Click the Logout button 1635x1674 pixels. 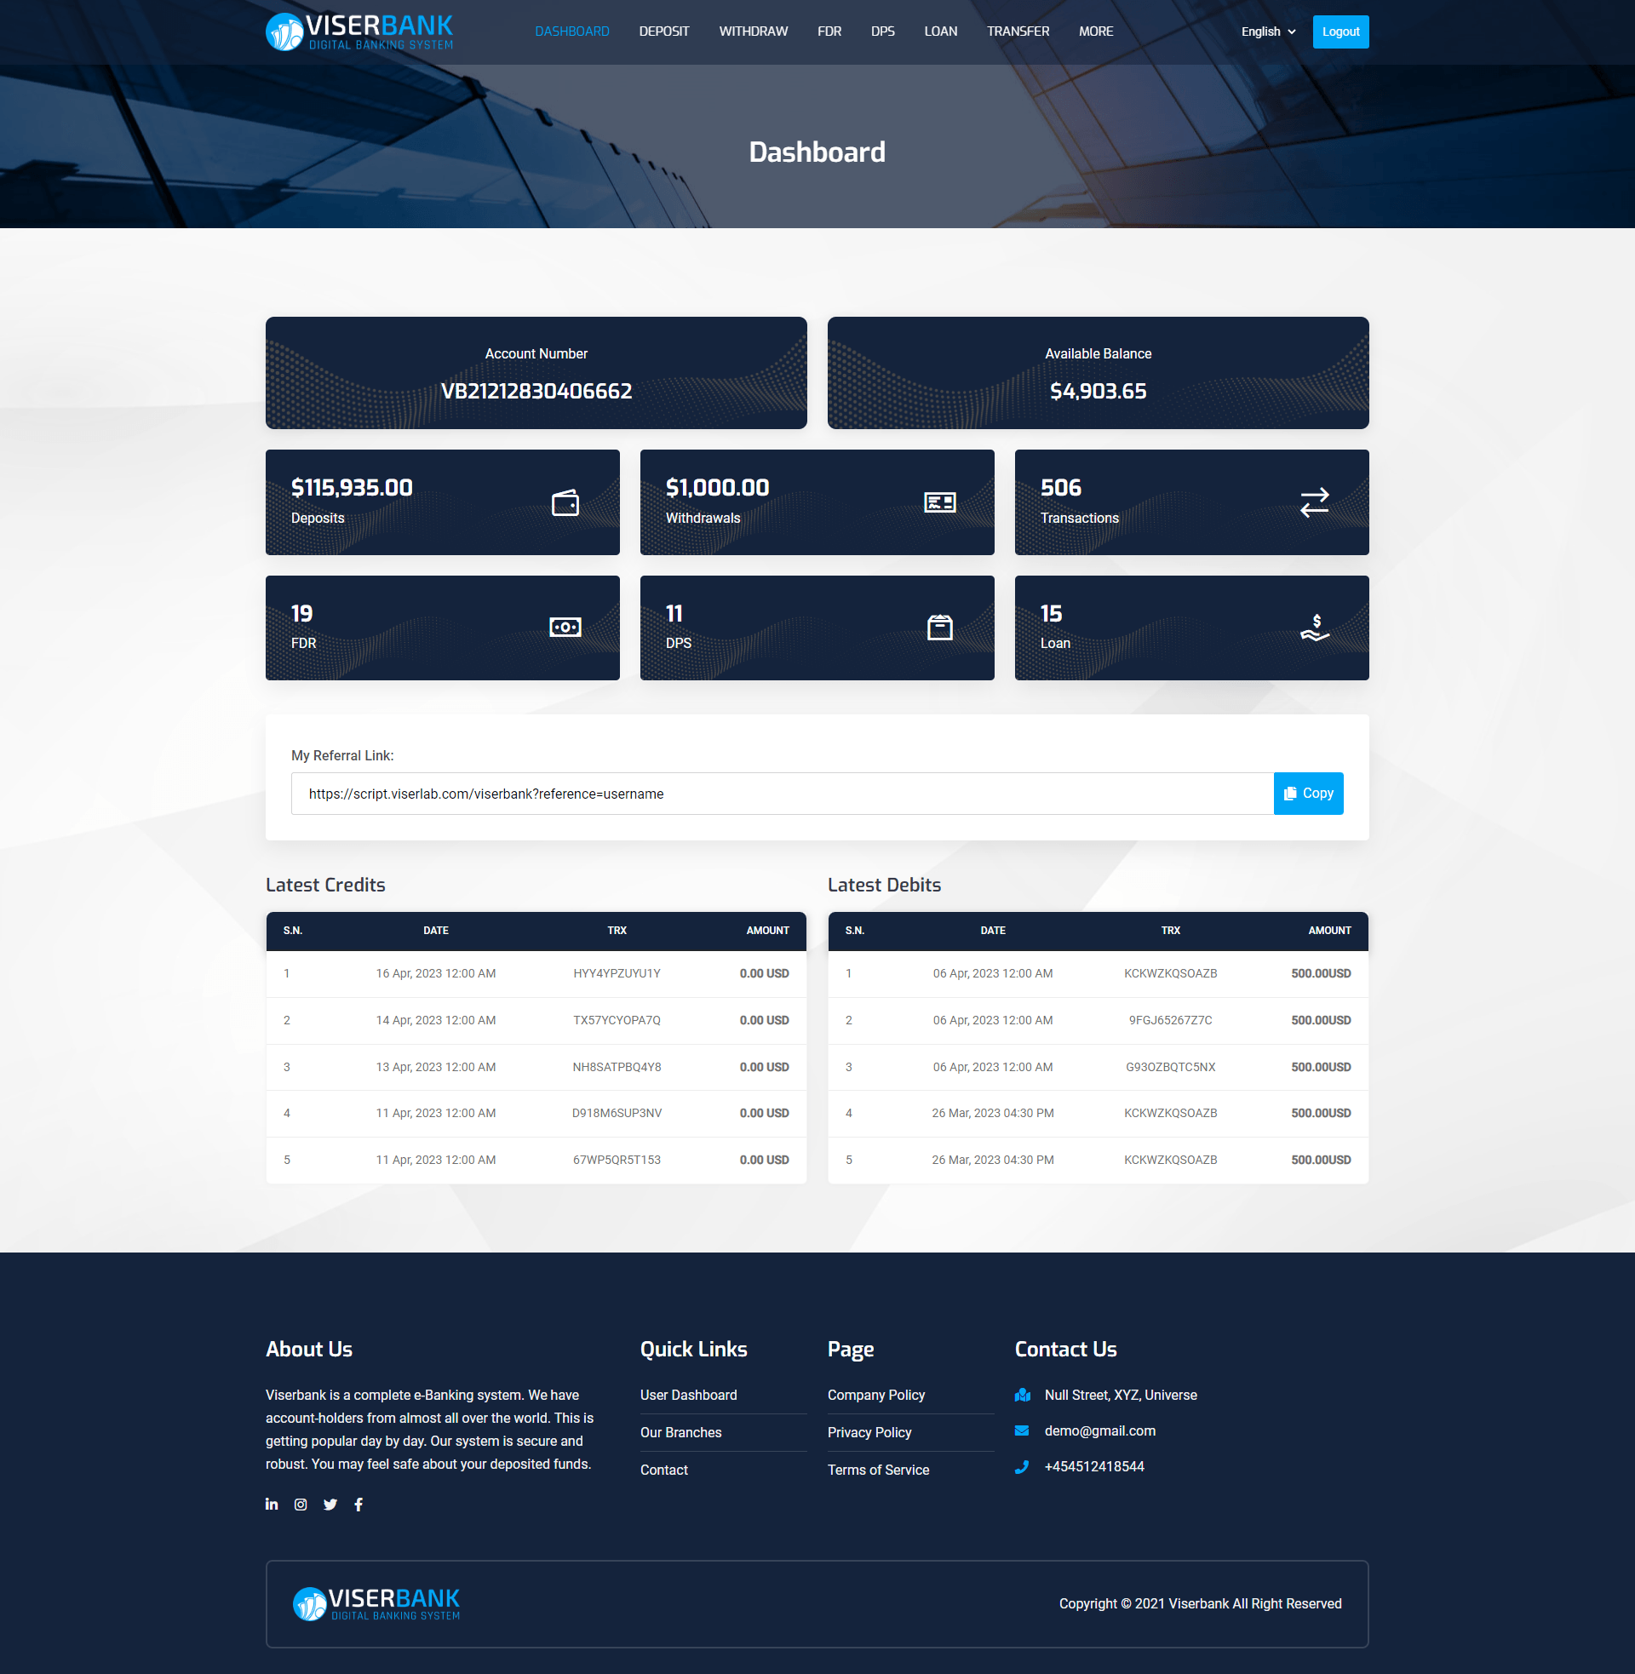(x=1337, y=32)
